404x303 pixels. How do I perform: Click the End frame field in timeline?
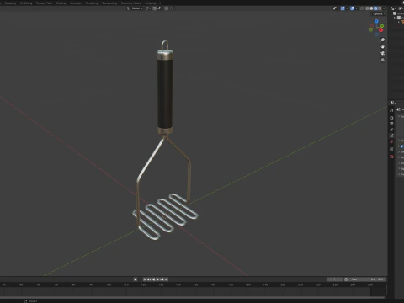point(377,279)
